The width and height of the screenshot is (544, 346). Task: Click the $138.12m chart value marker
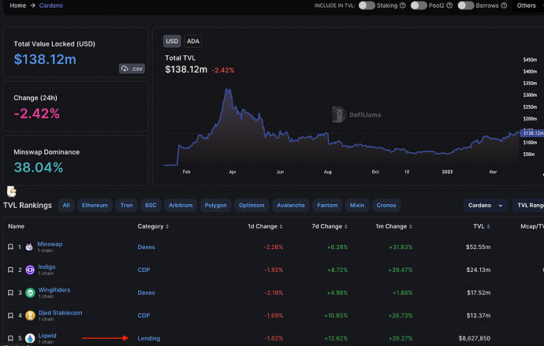click(x=532, y=133)
